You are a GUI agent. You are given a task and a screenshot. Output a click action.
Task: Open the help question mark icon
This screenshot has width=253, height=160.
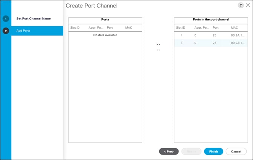coord(241,5)
